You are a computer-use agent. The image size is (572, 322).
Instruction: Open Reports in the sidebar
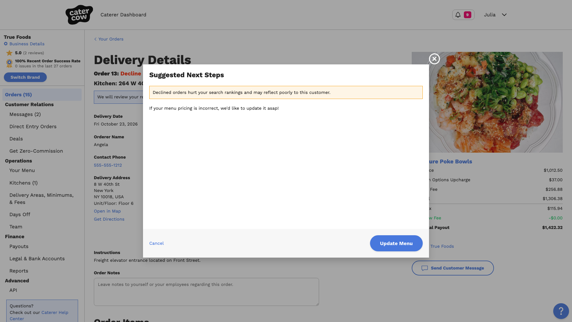(x=19, y=271)
